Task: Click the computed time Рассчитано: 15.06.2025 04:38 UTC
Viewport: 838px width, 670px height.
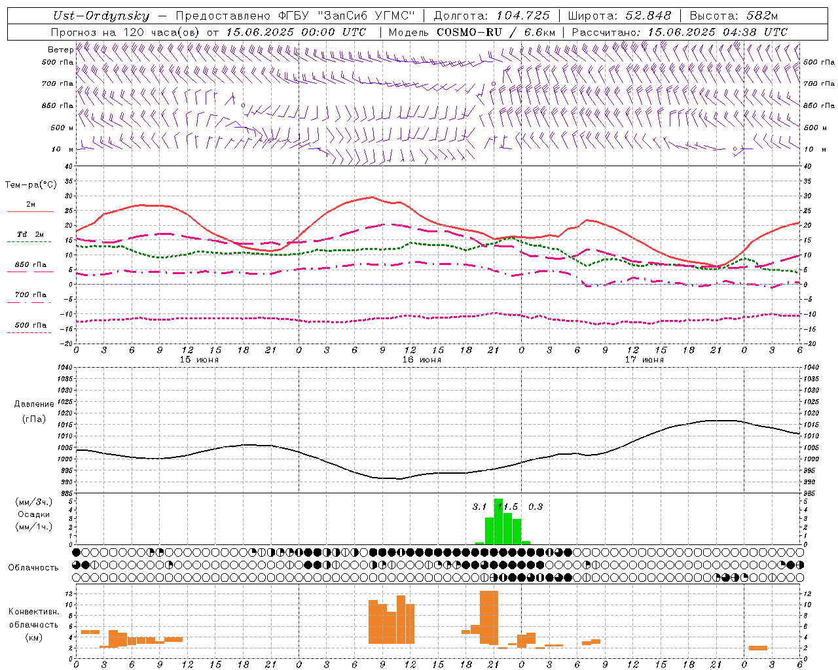Action: click(x=680, y=31)
